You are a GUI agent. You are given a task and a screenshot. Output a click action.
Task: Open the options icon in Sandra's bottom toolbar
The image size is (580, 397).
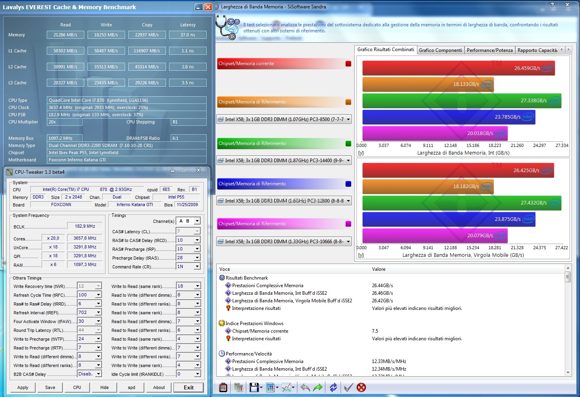(x=223, y=387)
